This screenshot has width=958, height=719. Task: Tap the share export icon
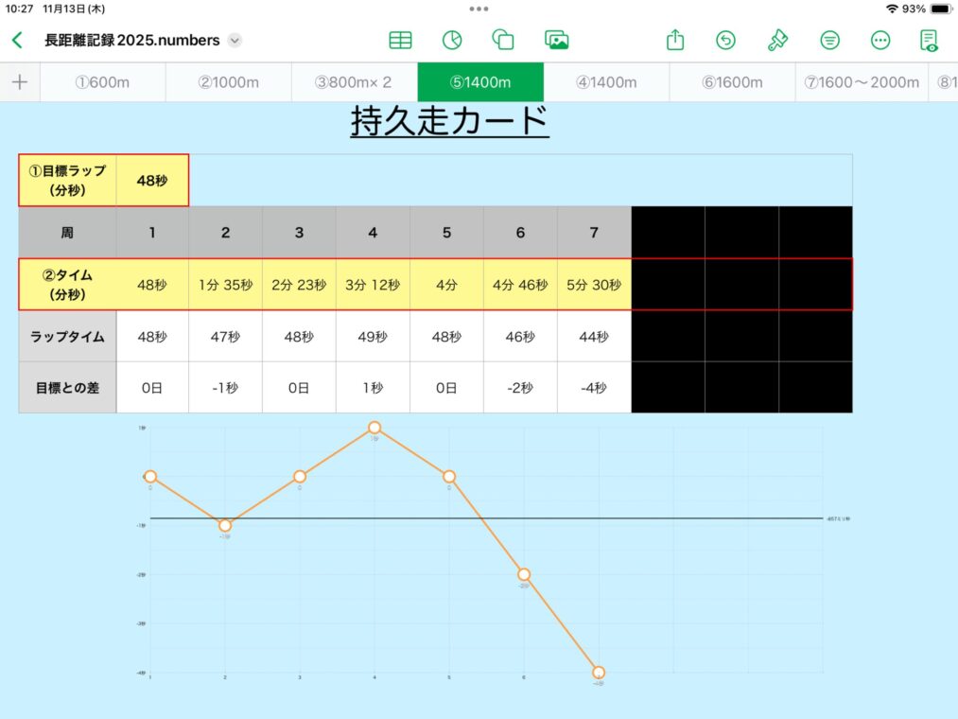[x=674, y=41]
